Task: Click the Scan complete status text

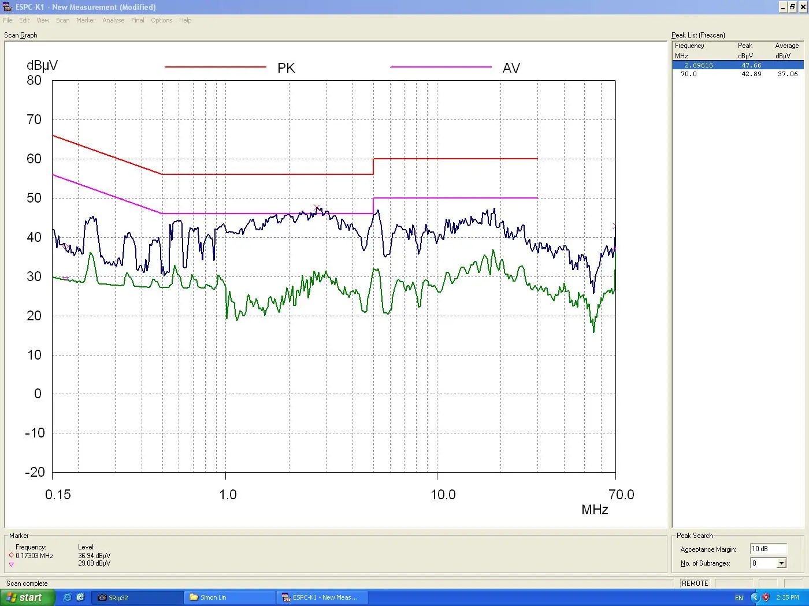Action: pos(27,583)
